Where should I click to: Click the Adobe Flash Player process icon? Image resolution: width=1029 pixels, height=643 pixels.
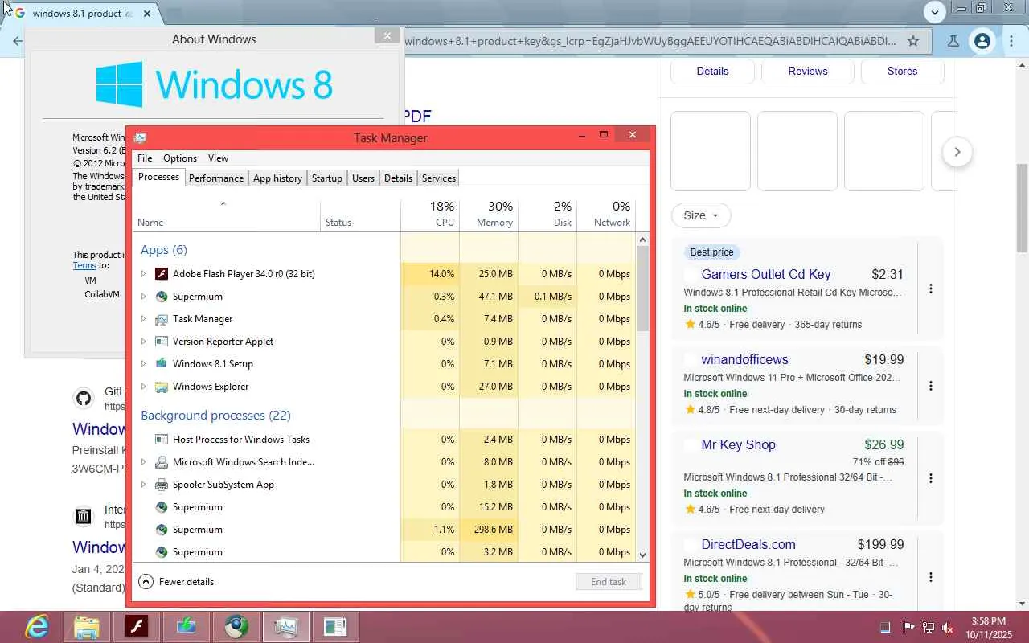tap(161, 274)
